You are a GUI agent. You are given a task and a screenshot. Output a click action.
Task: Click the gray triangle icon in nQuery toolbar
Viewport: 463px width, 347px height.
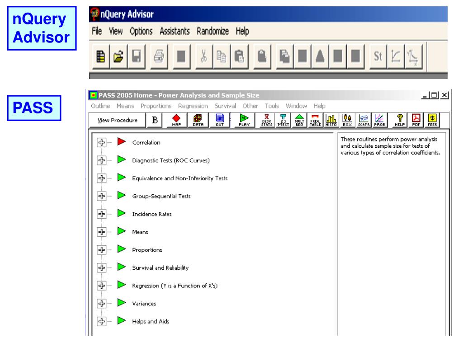point(320,56)
